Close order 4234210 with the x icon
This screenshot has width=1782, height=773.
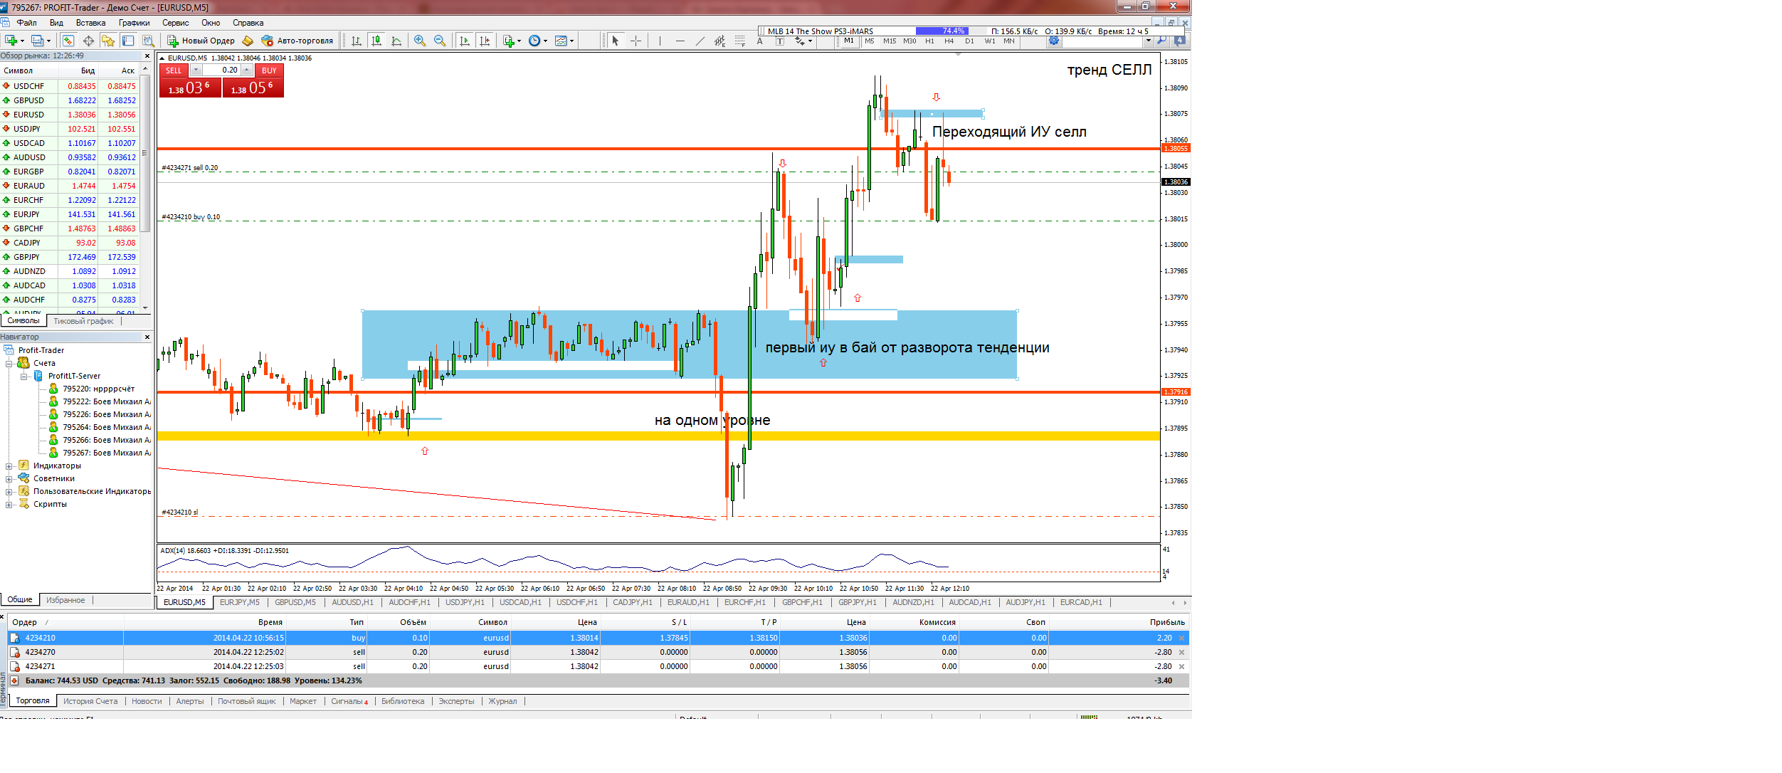tap(1181, 638)
